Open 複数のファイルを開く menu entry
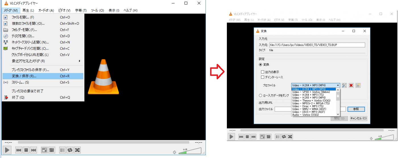Image resolution: width=402 pixels, height=158 pixels. pyautogui.click(x=43, y=24)
